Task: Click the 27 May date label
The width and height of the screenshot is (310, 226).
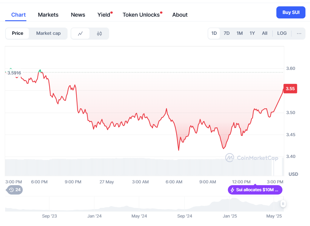Action: tap(107, 182)
